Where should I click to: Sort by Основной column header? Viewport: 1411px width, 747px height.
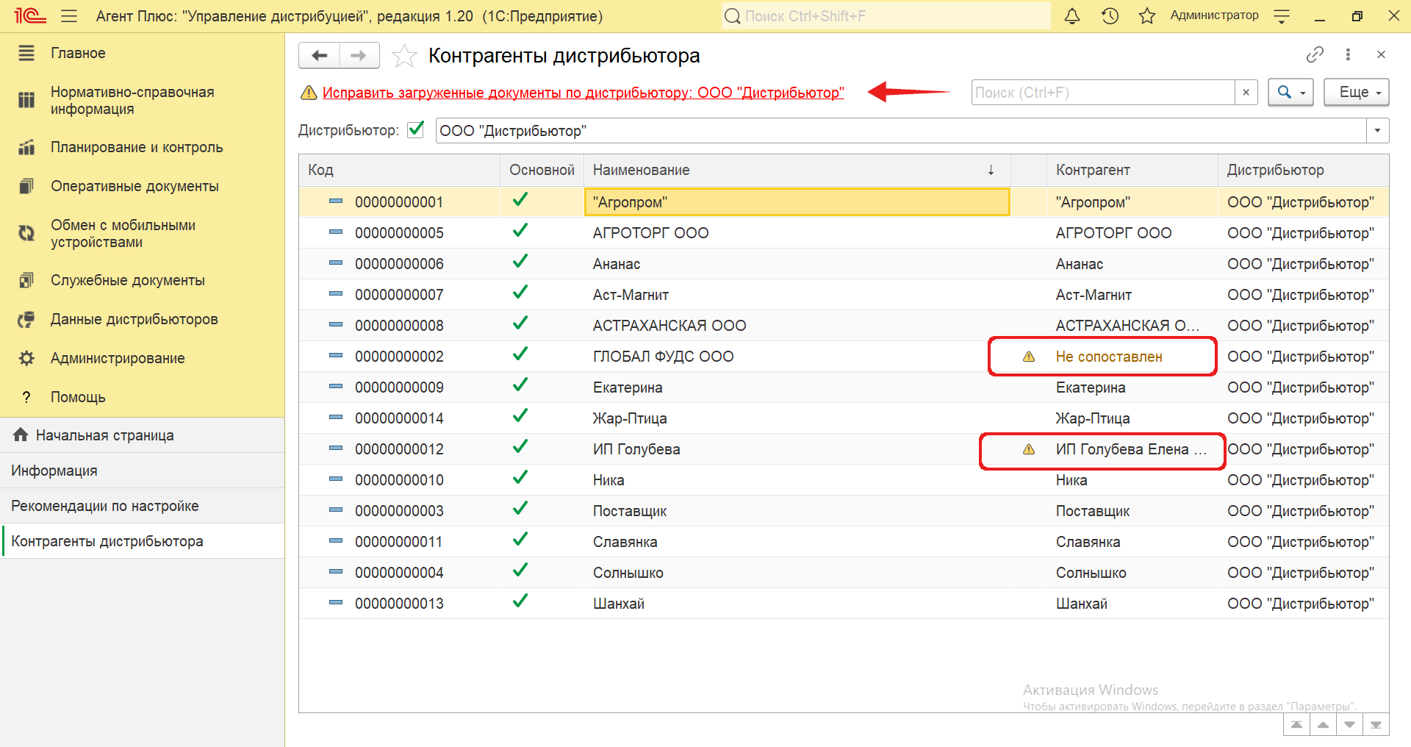pyautogui.click(x=542, y=170)
